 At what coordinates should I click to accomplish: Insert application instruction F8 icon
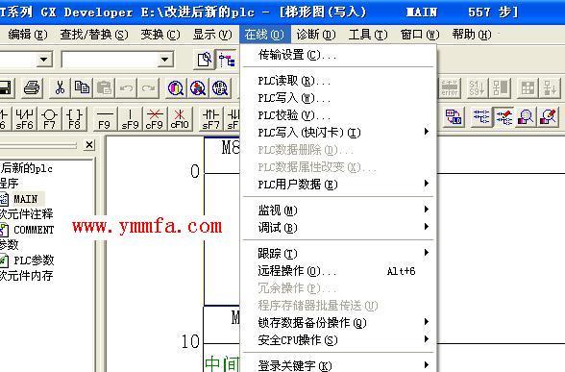click(74, 118)
